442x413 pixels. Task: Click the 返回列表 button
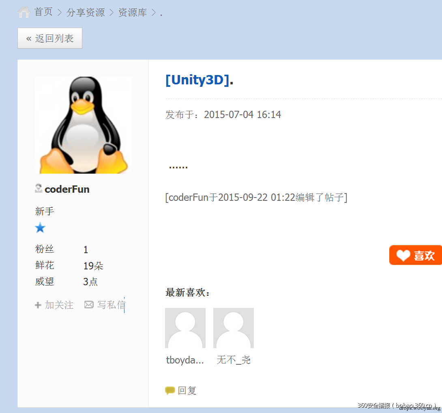coord(50,38)
